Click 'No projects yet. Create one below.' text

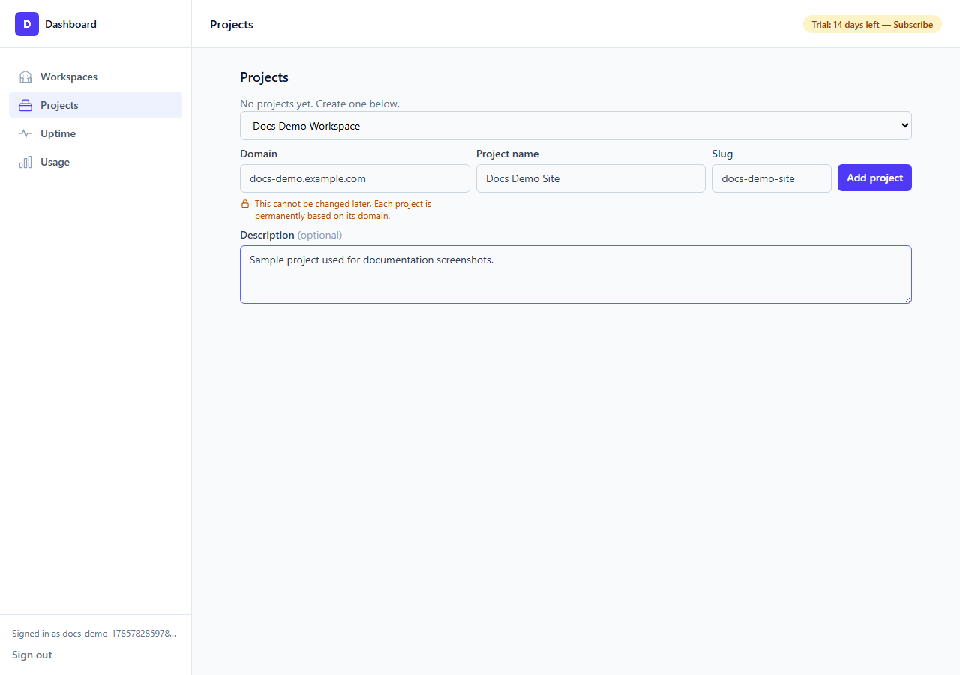pos(319,103)
